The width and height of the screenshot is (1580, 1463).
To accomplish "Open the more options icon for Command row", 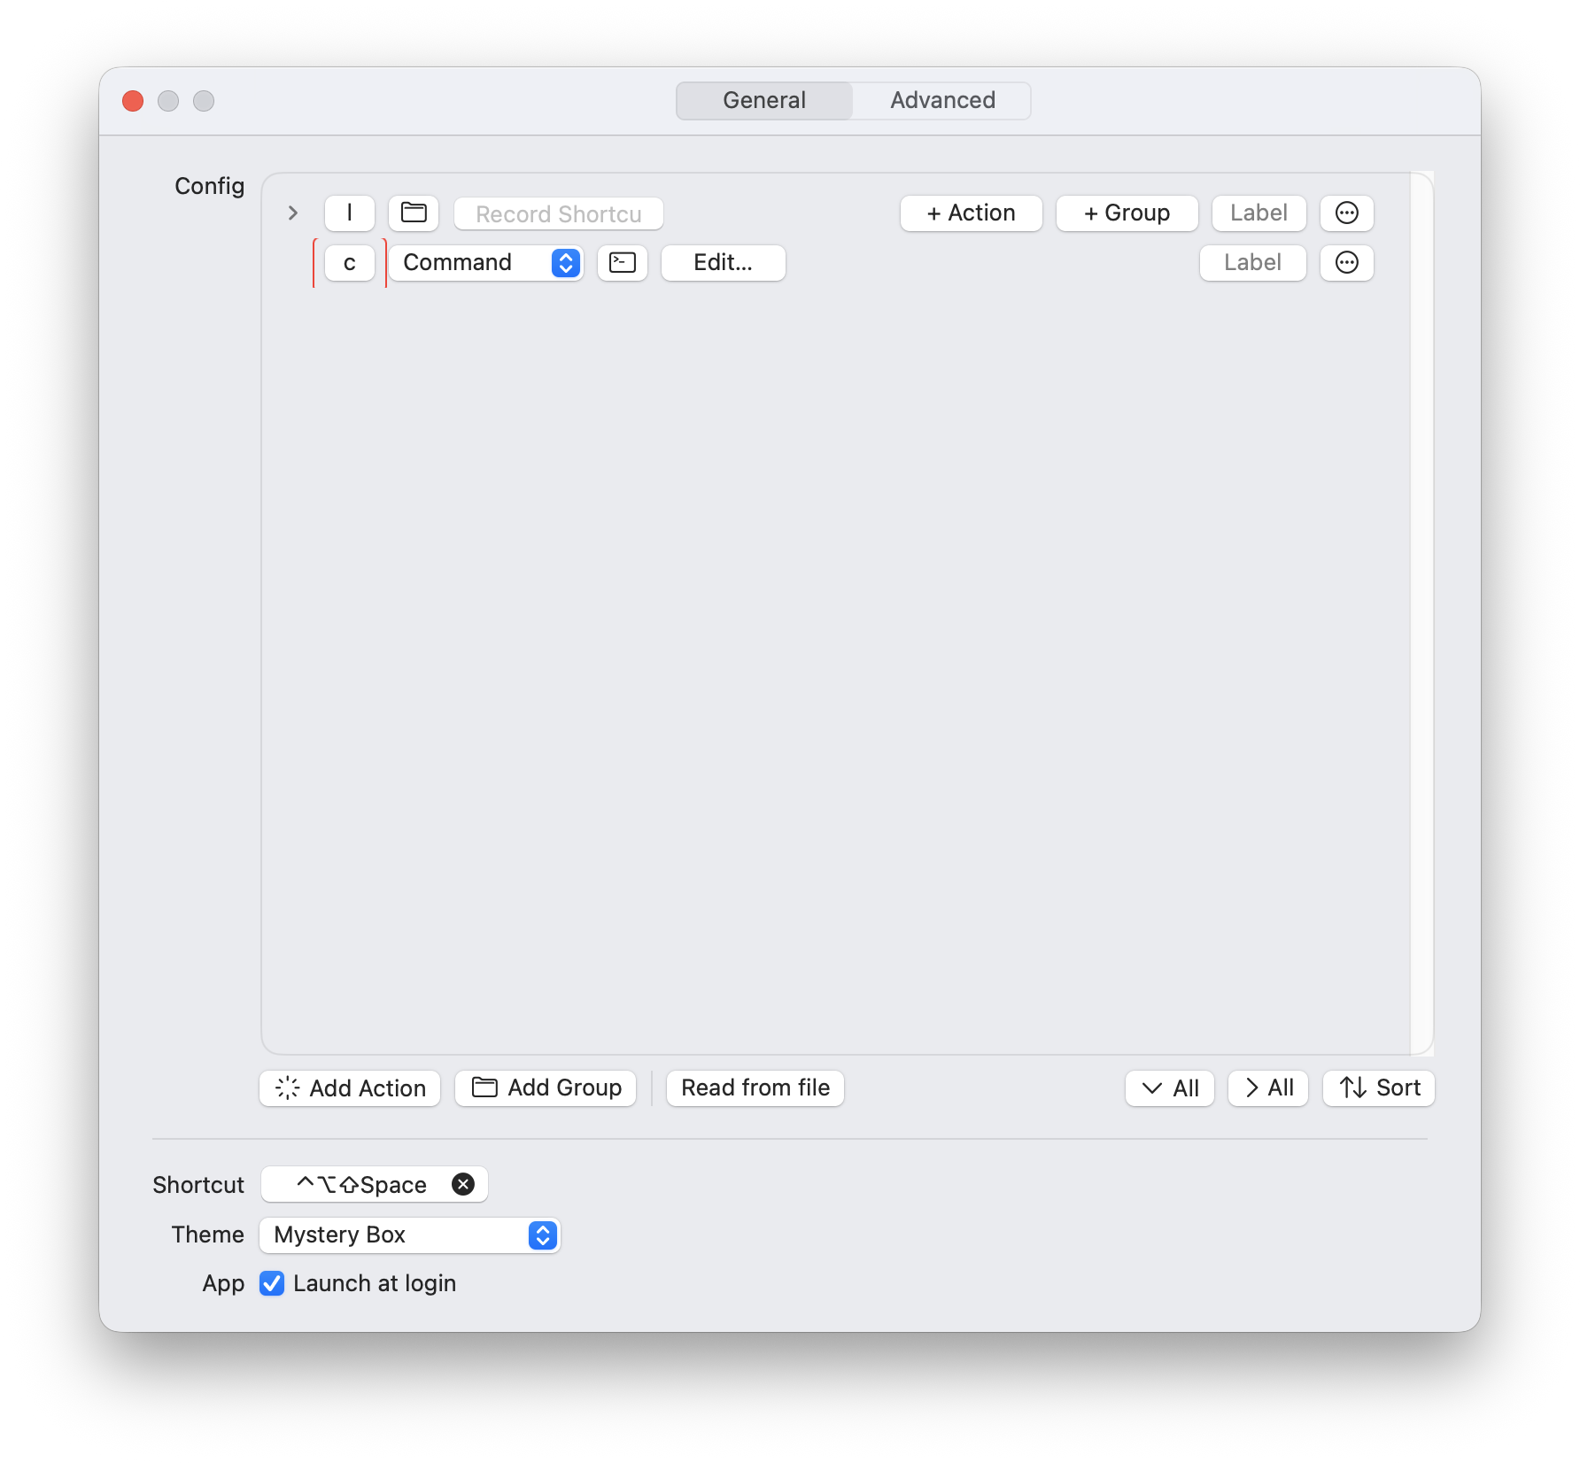I will [1346, 263].
